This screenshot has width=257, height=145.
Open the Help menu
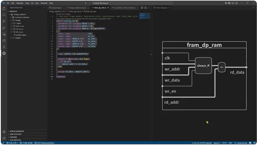[51, 3]
